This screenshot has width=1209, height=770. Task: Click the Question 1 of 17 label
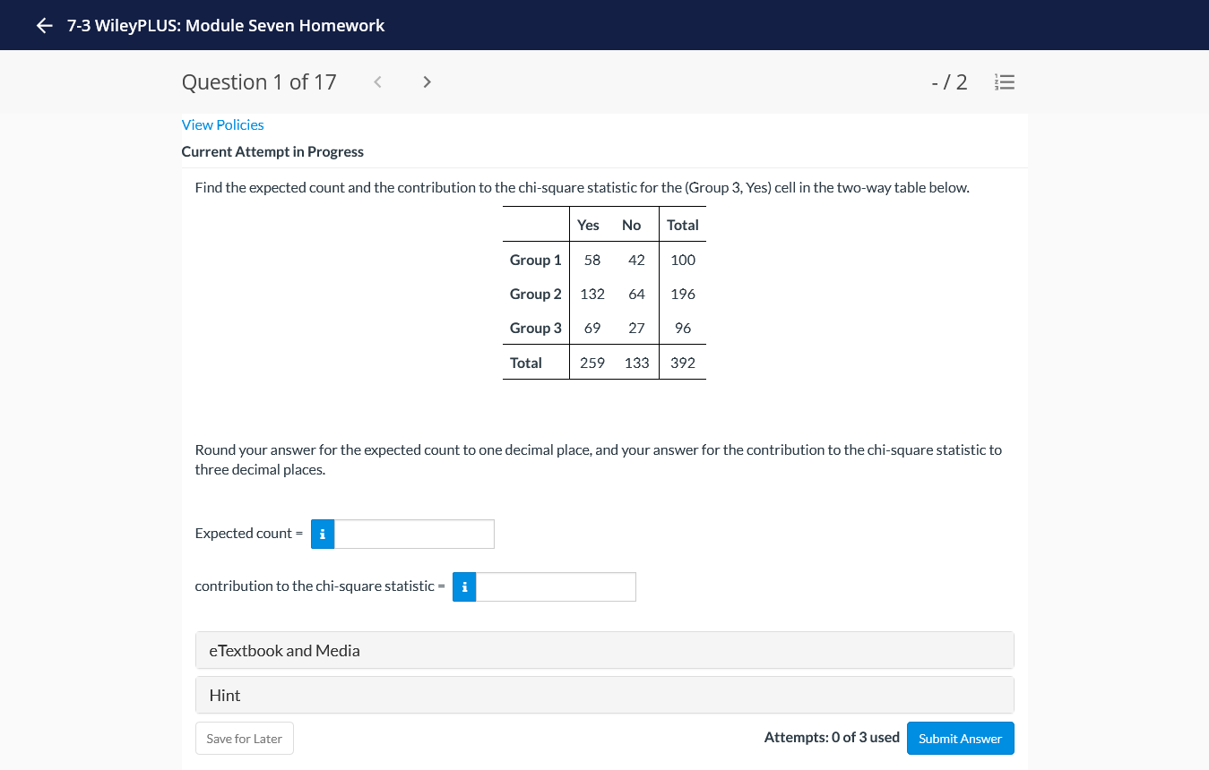tap(259, 81)
